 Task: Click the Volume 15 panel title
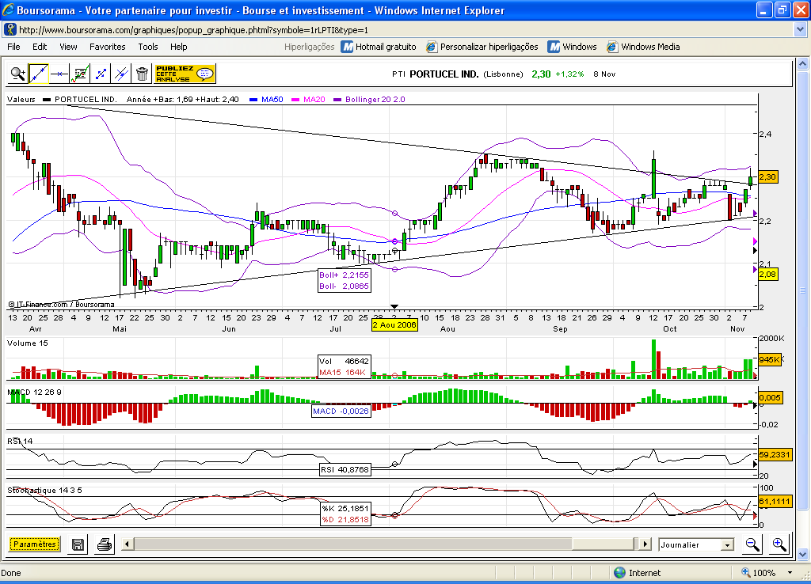point(28,343)
